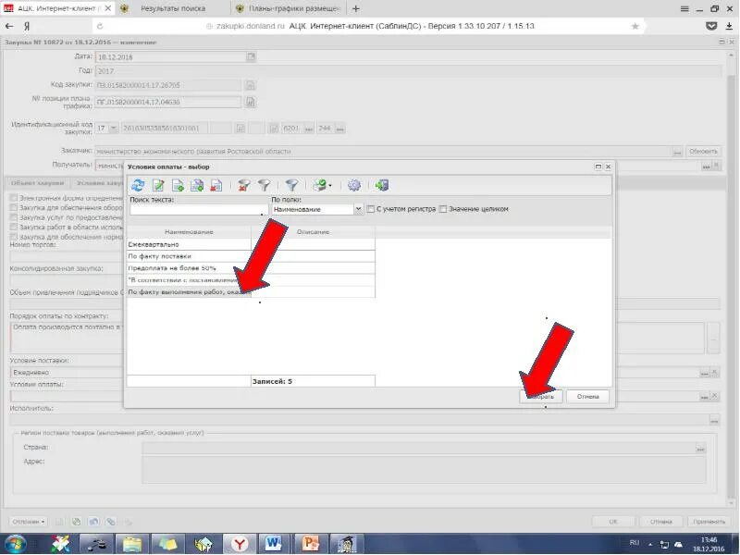740x555 pixels.
Task: Switch to the Объект закупки tab
Action: click(x=37, y=183)
